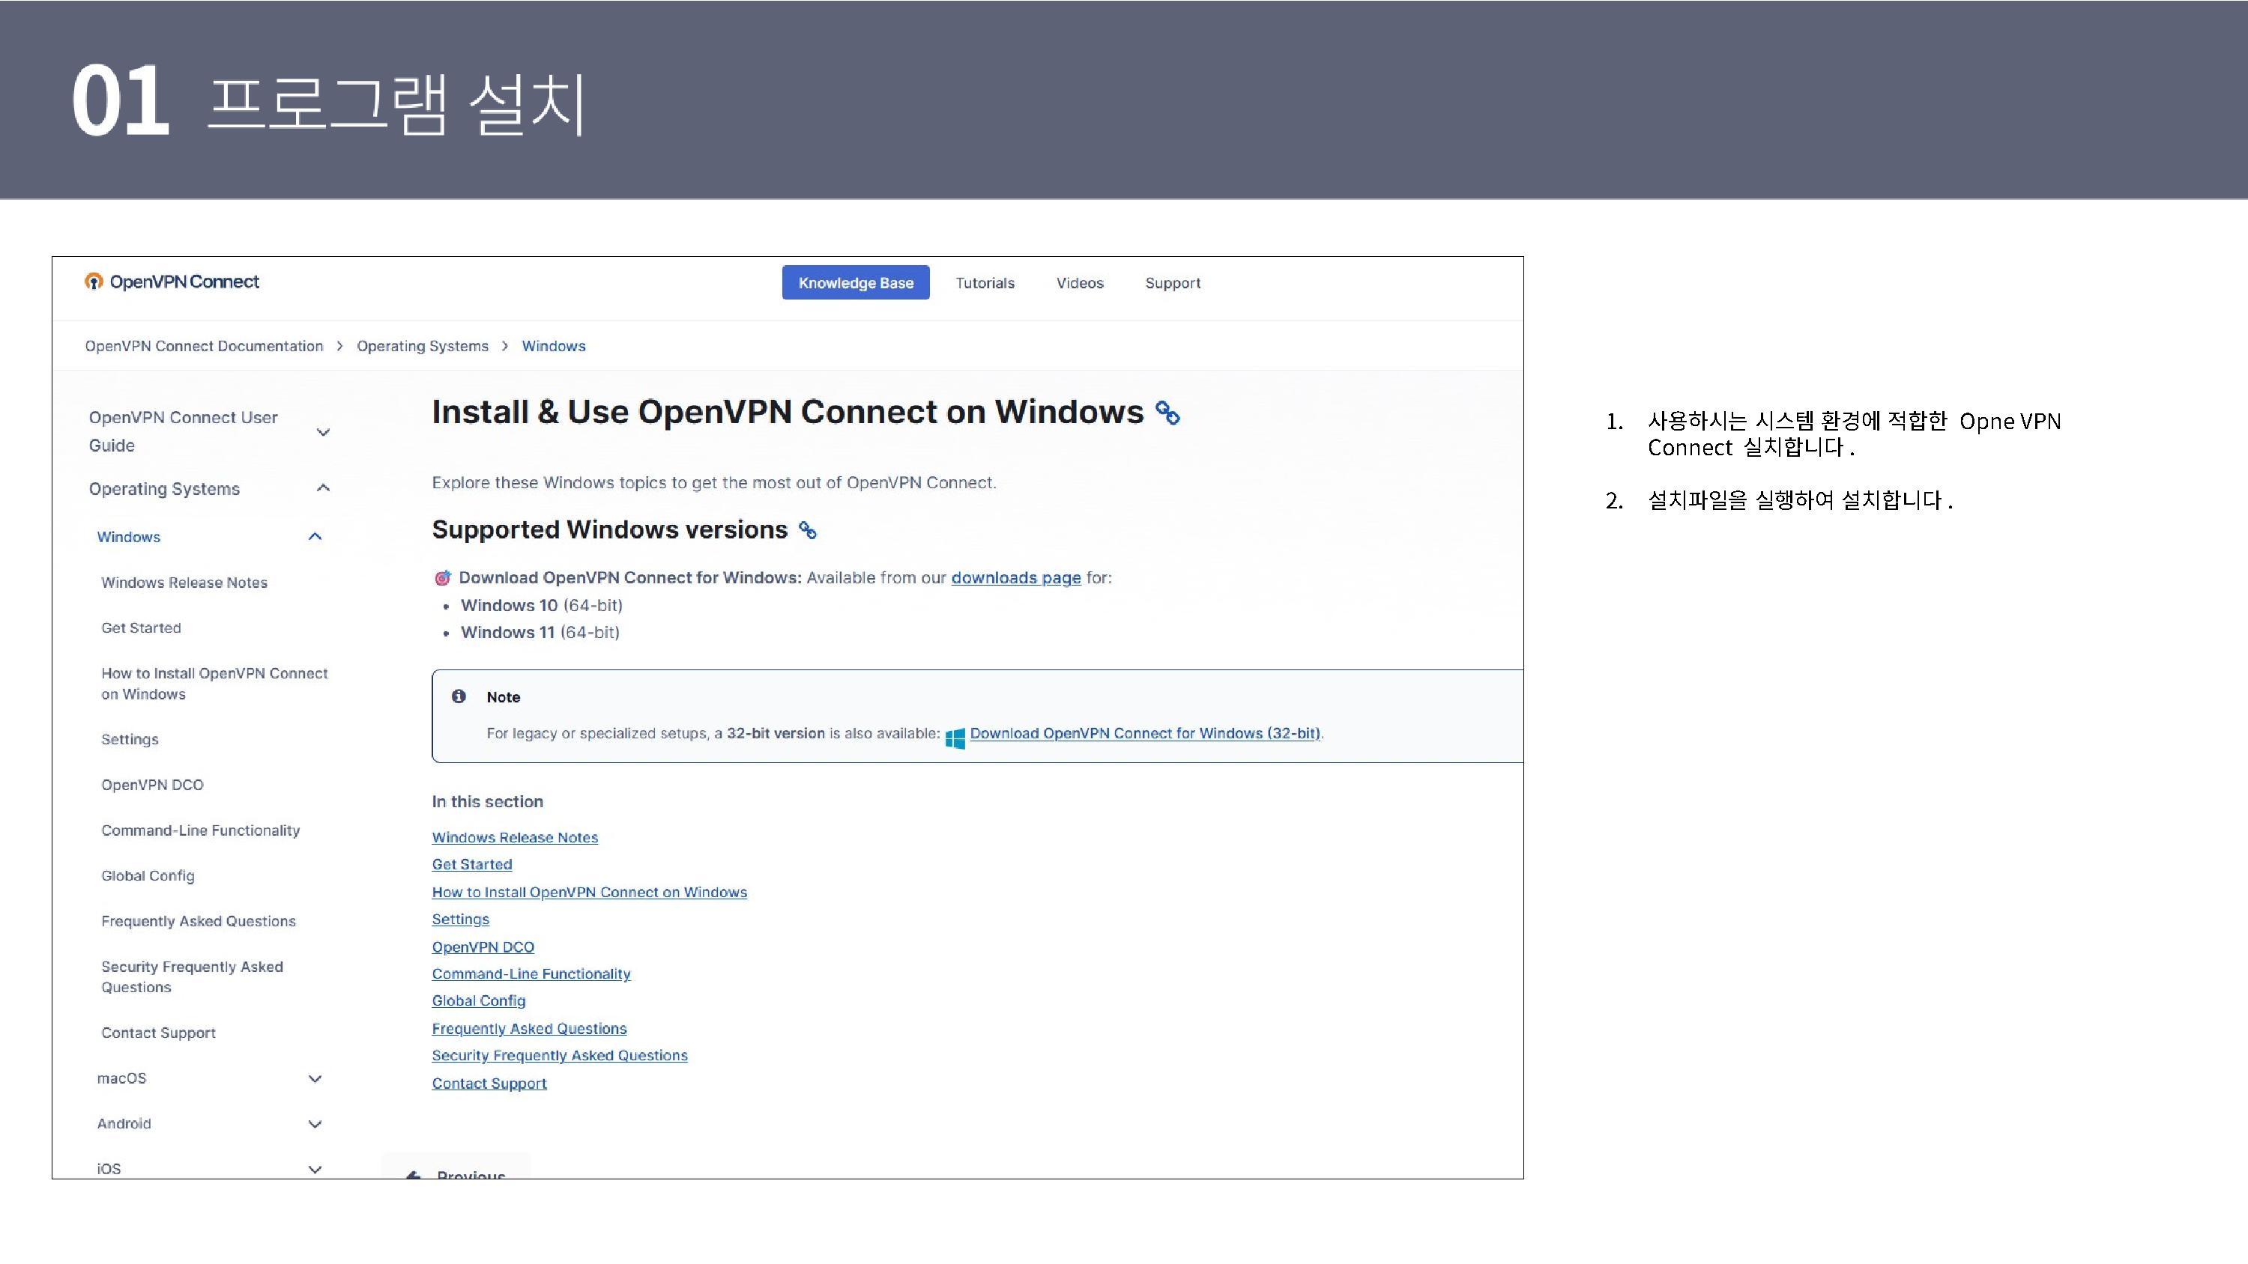The height and width of the screenshot is (1264, 2248).
Task: Select Settings in the sidebar
Action: [x=130, y=740]
